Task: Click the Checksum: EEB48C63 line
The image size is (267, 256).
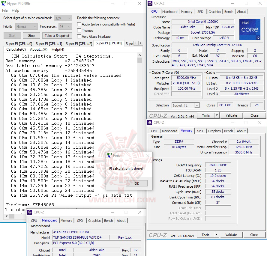Action: [30, 205]
